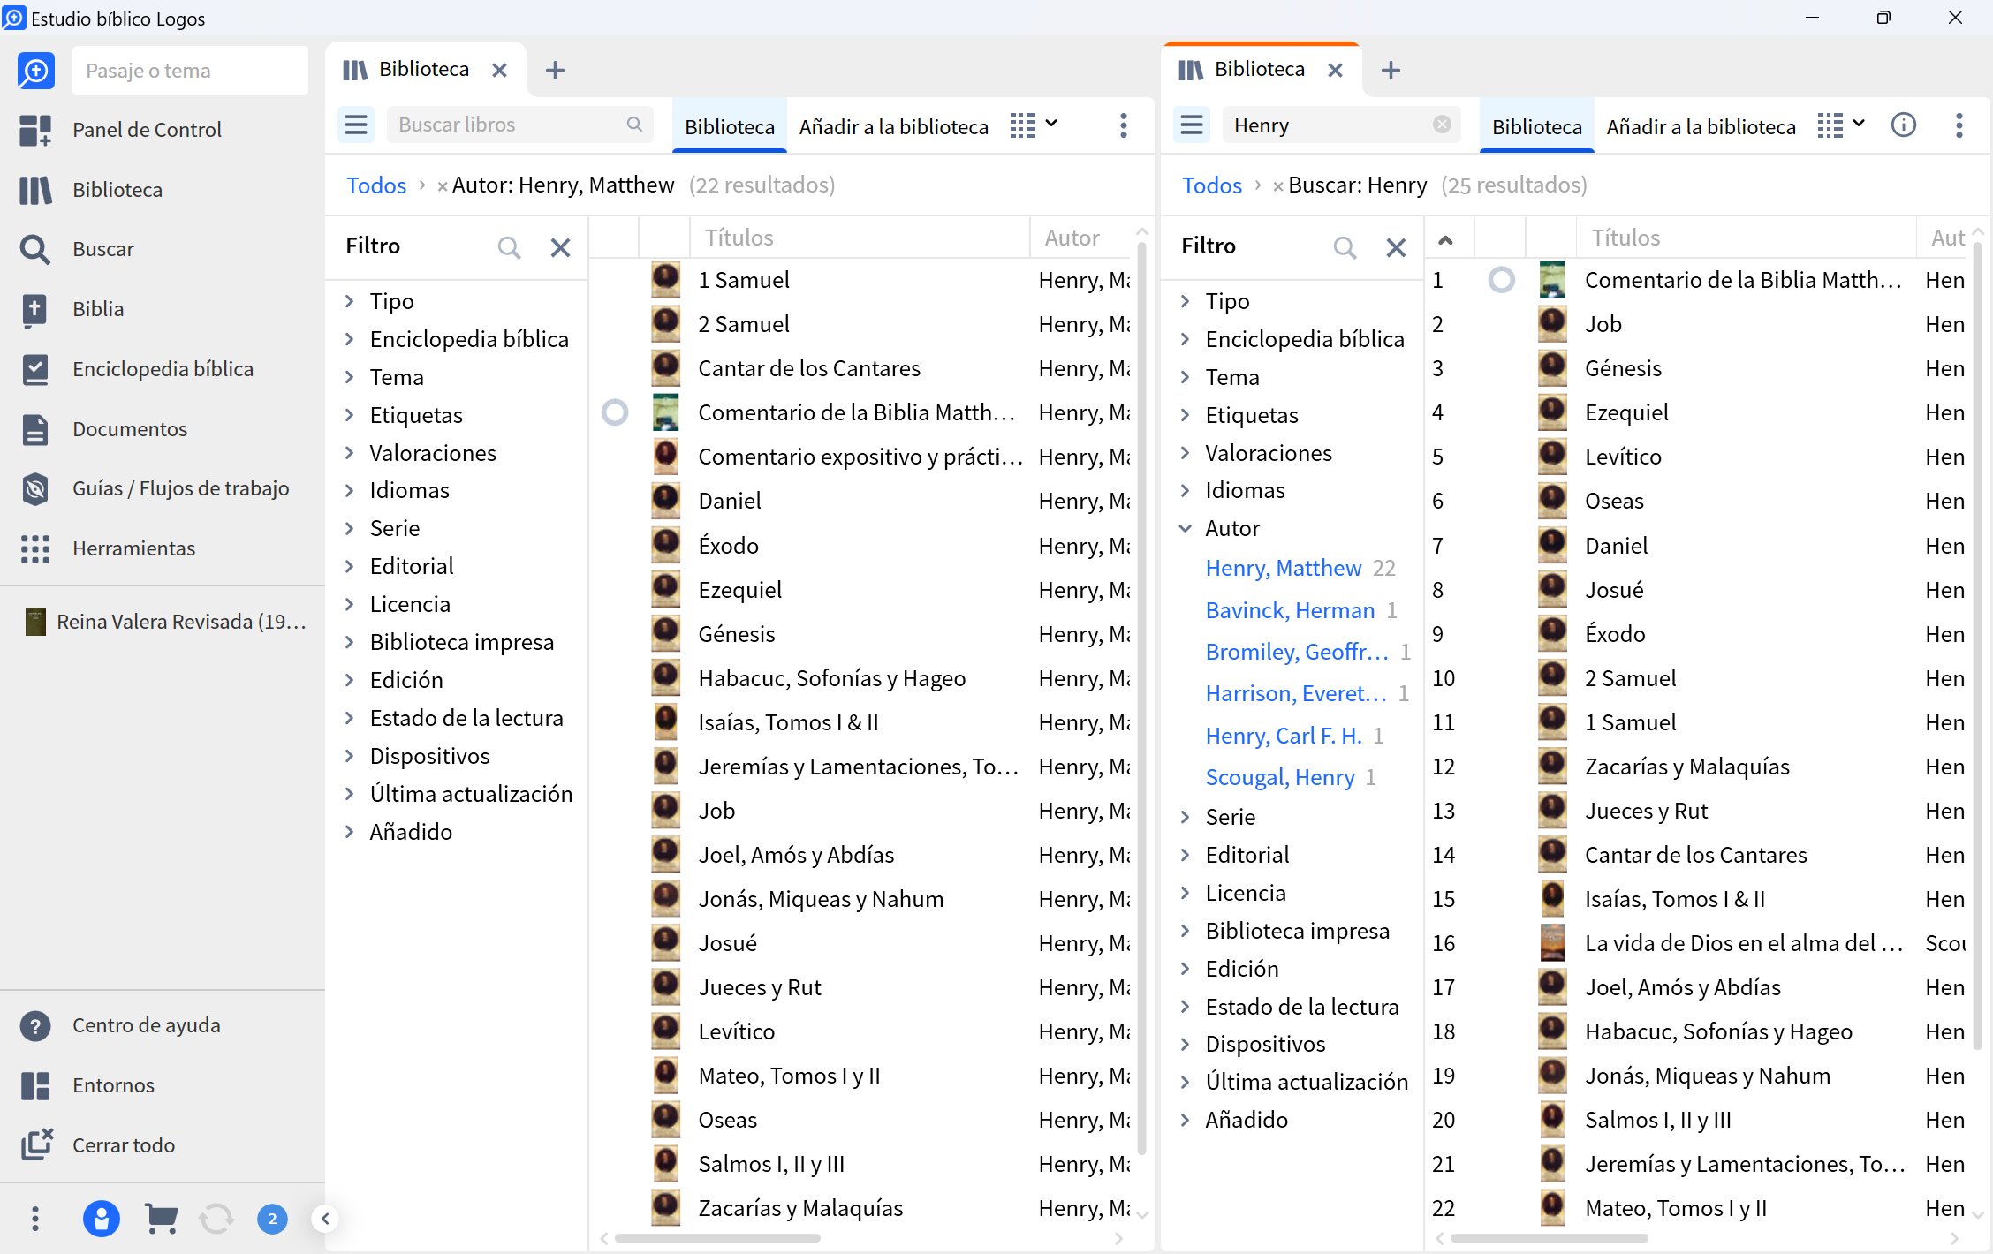
Task: Open the info panel icon in the right library
Action: pos(1904,125)
